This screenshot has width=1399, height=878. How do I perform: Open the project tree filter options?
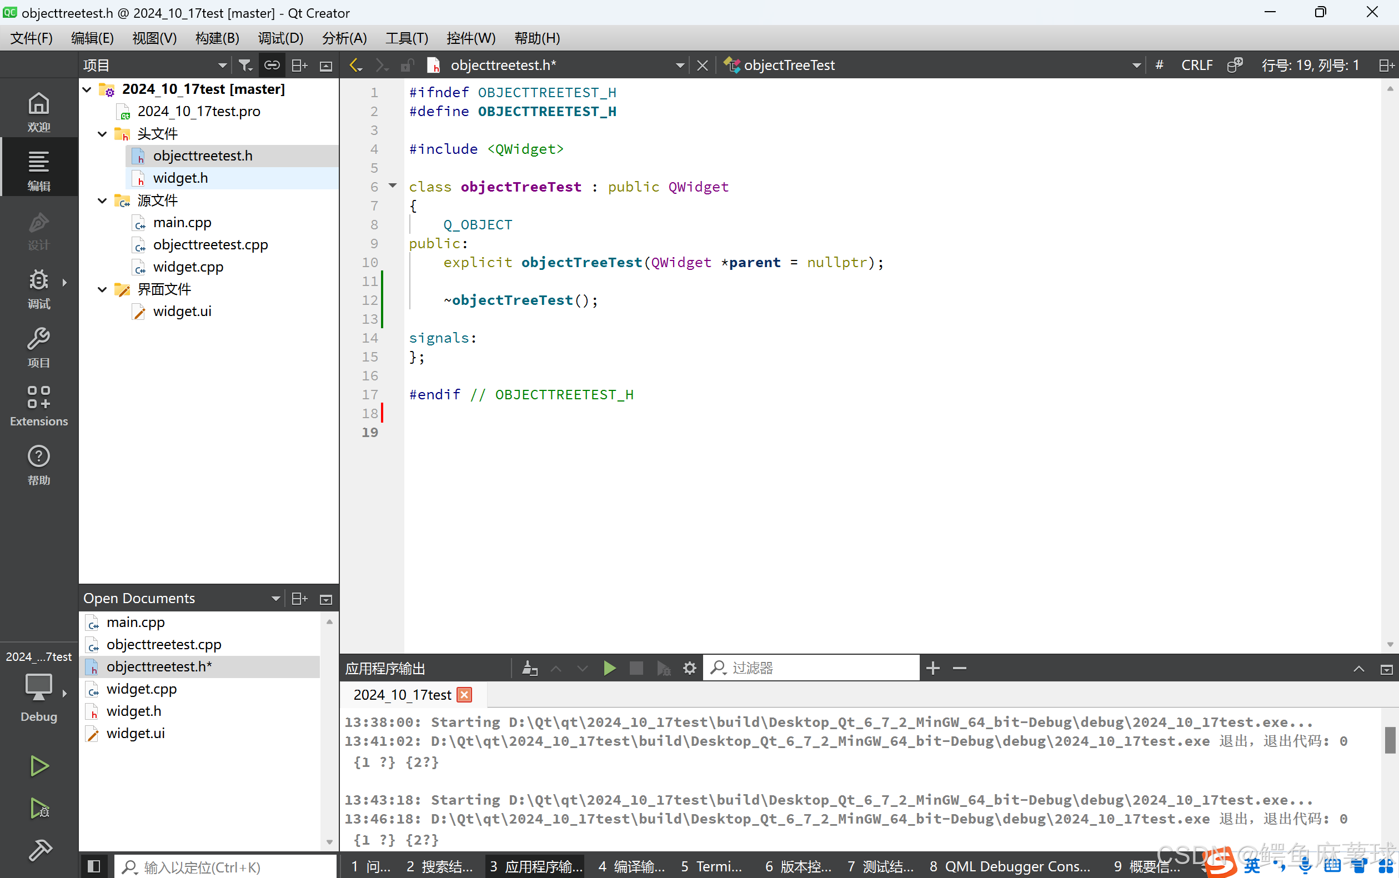pyautogui.click(x=245, y=65)
